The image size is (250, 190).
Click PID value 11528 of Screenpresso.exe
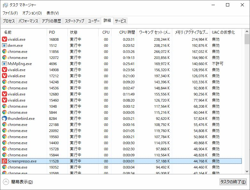pos(54,161)
